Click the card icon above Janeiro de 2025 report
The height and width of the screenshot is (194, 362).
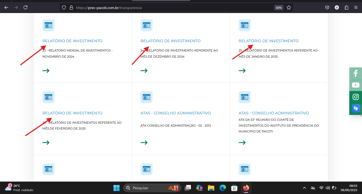coord(245,25)
